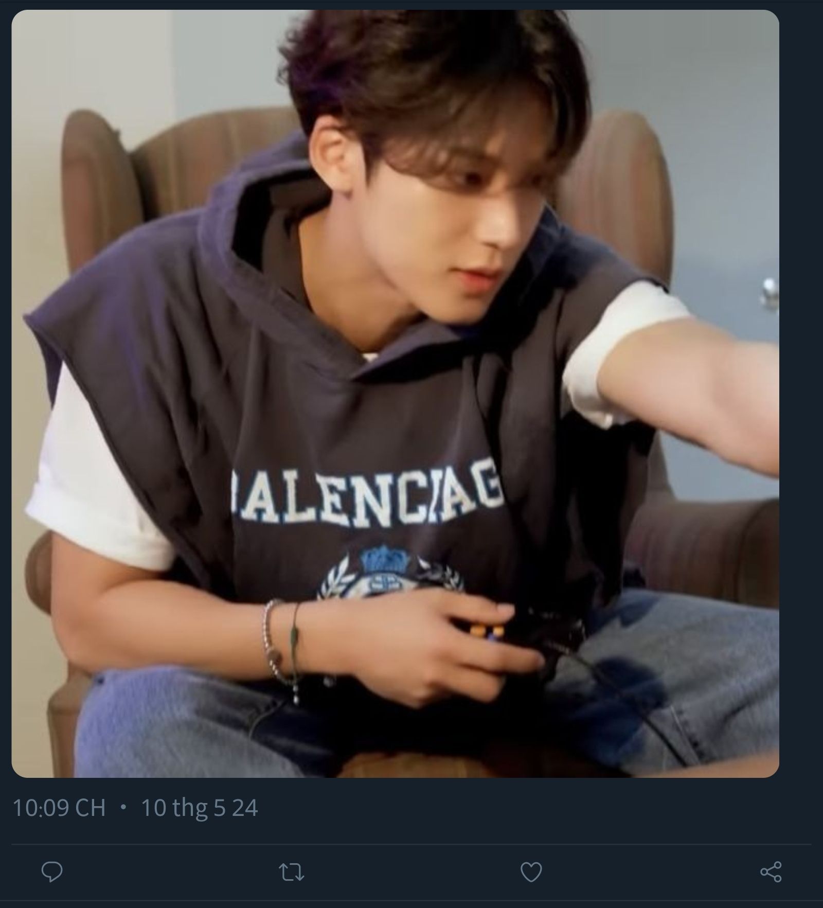Click the dot separator between time and date
The height and width of the screenshot is (908, 823).
pyautogui.click(x=123, y=807)
